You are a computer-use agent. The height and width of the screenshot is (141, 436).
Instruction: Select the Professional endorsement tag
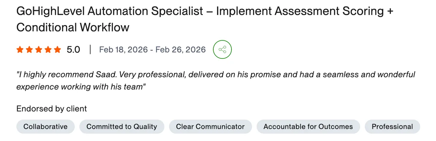[x=392, y=127]
